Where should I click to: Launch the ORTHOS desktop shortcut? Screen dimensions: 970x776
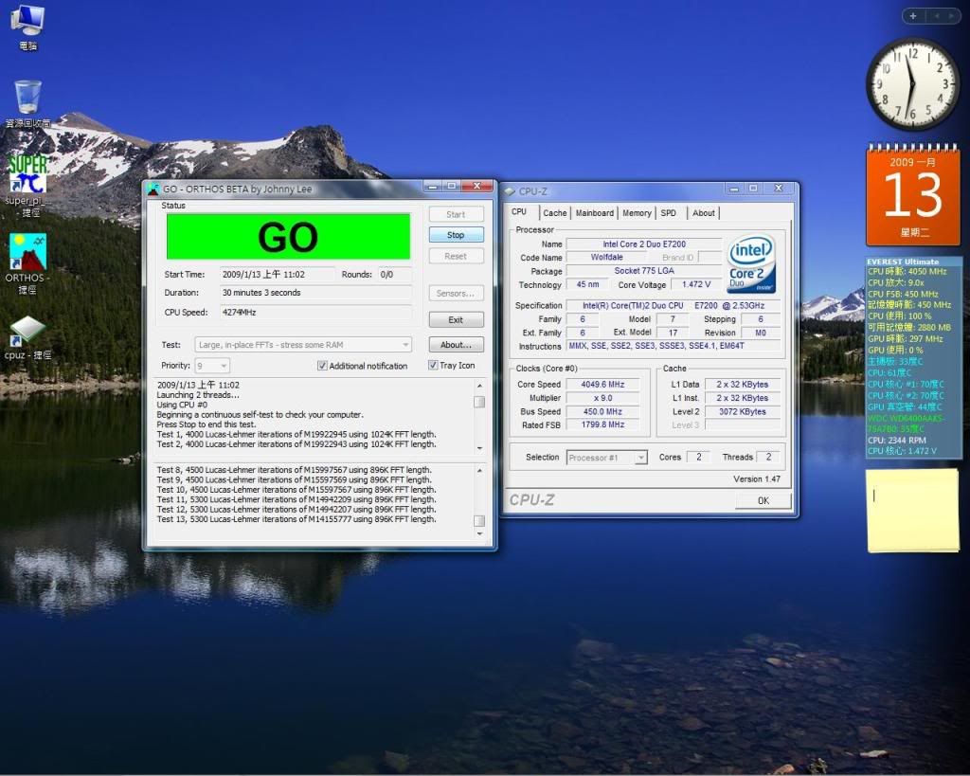27,264
